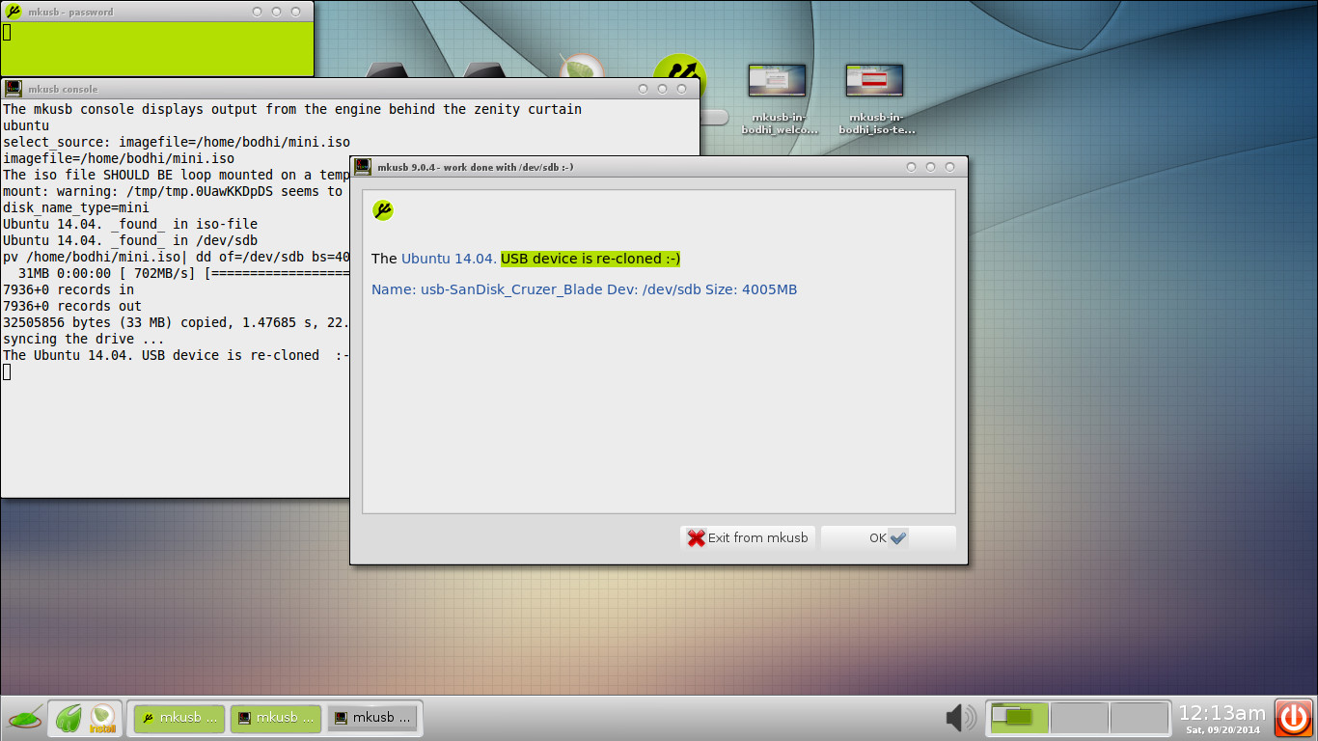Viewport: 1318px width, 741px height.
Task: Switch to the second virtual desktop in the pager
Action: coord(1079,718)
